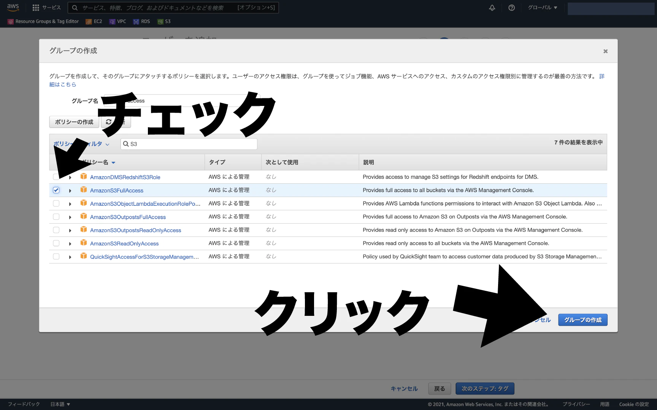The image size is (657, 410).
Task: Open the RDS shortcut
Action: [x=141, y=22]
